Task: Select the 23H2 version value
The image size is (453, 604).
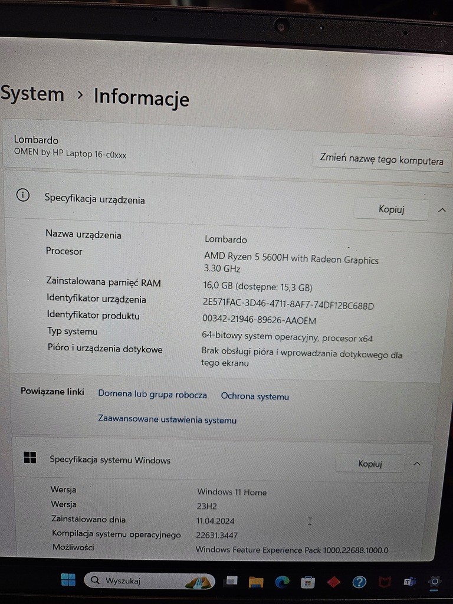Action: (206, 506)
